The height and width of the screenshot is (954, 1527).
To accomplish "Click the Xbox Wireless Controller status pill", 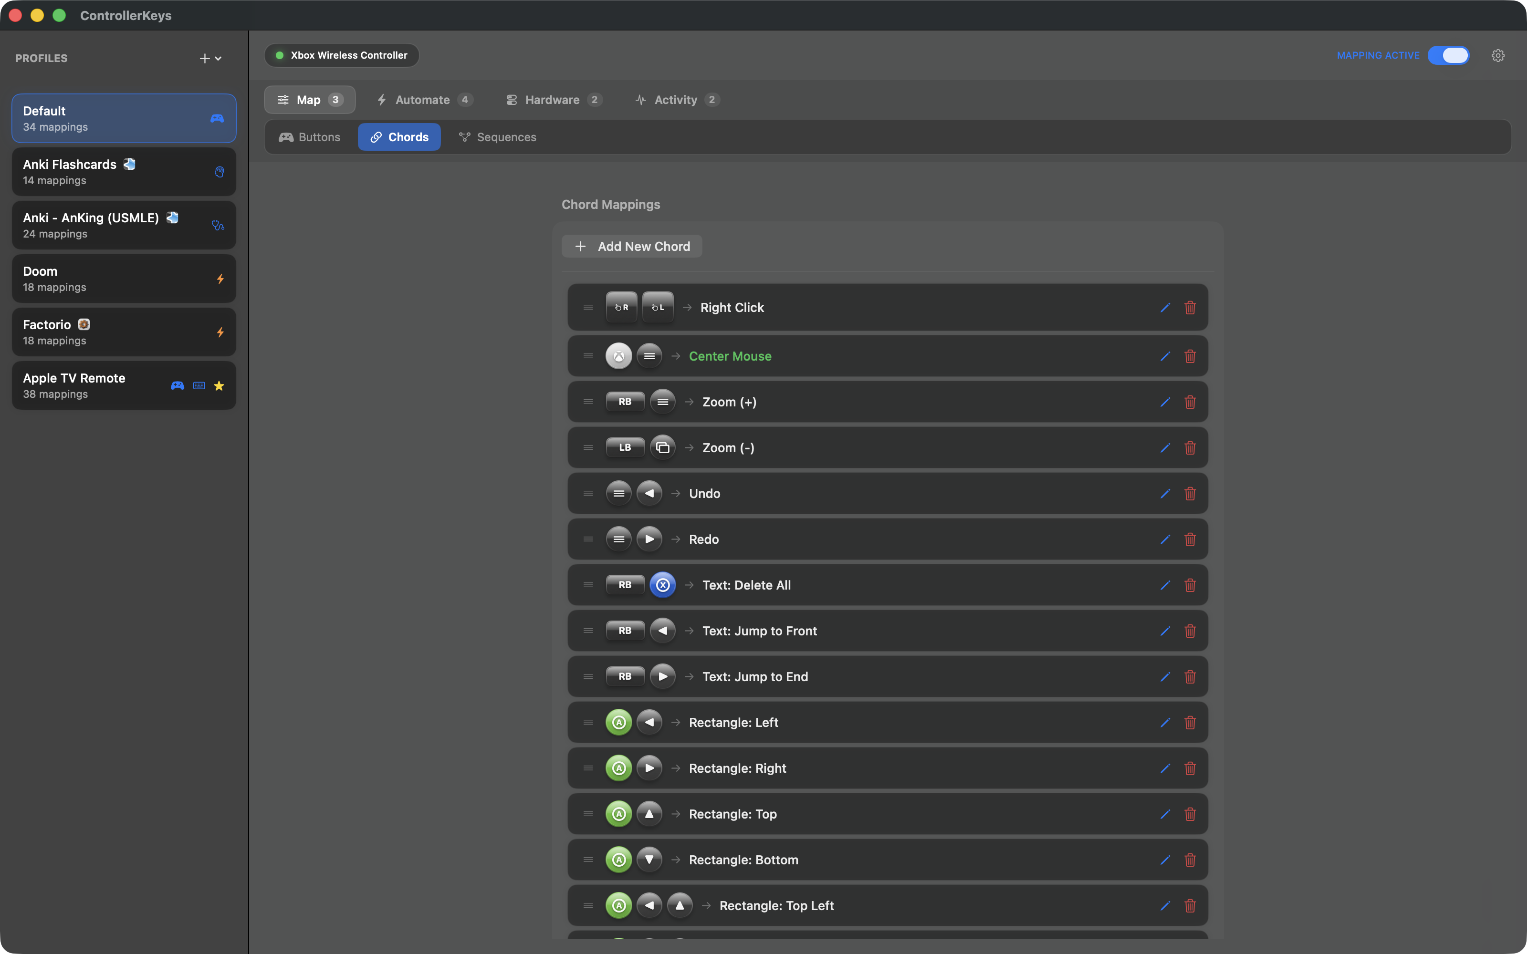I will coord(341,55).
